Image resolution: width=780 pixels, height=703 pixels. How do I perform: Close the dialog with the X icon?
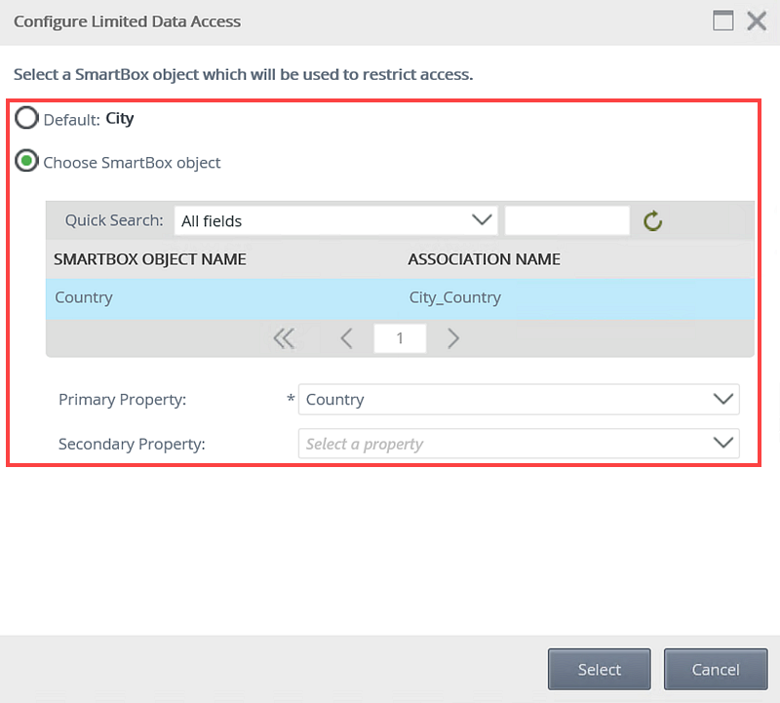pyautogui.click(x=757, y=20)
